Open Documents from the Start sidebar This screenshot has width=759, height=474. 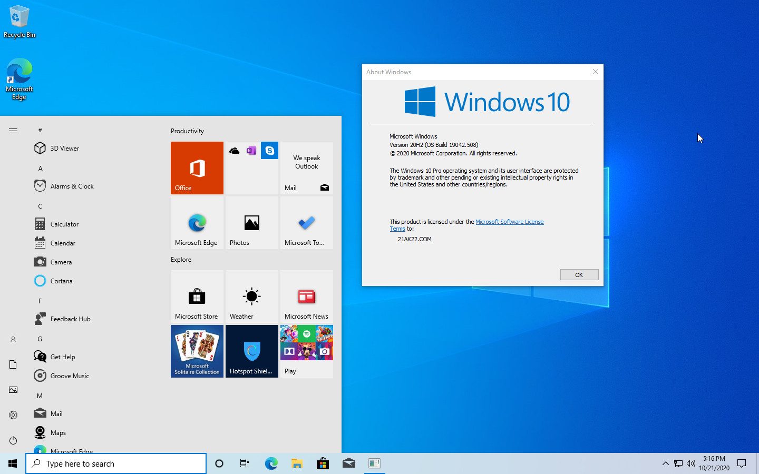(13, 364)
